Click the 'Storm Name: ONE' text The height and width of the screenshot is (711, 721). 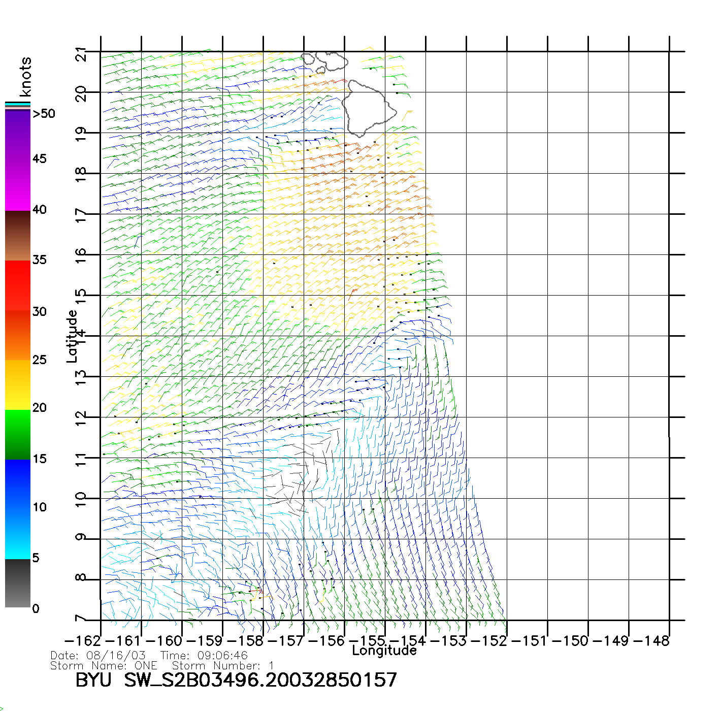click(x=104, y=666)
